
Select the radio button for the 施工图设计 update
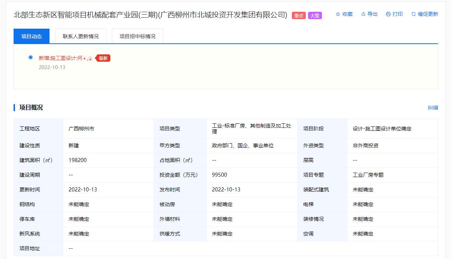click(30, 58)
